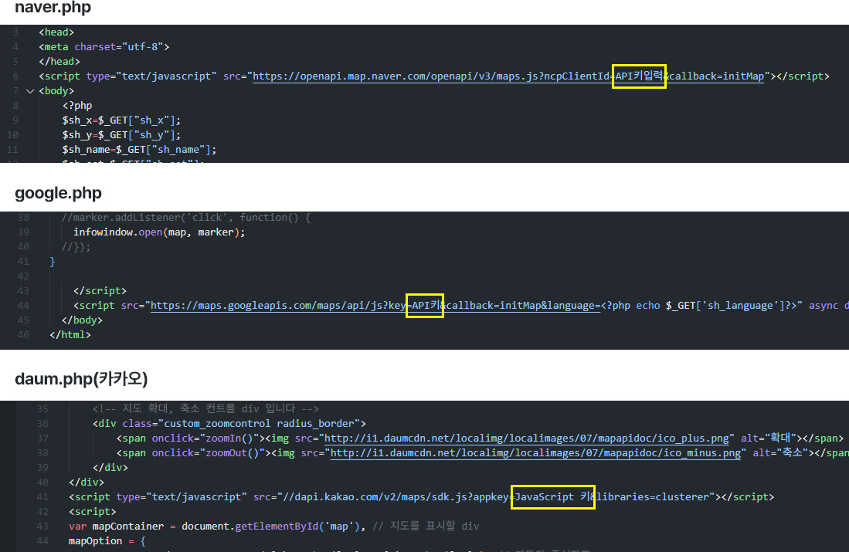This screenshot has height=552, width=849.
Task: Click the closing </body> tag in google.php
Action: [83, 320]
